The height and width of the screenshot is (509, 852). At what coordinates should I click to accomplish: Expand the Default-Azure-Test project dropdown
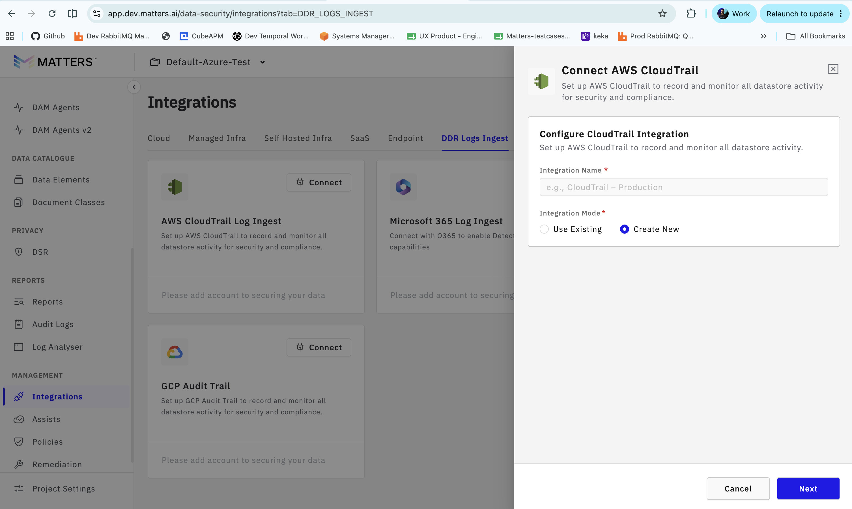[208, 62]
